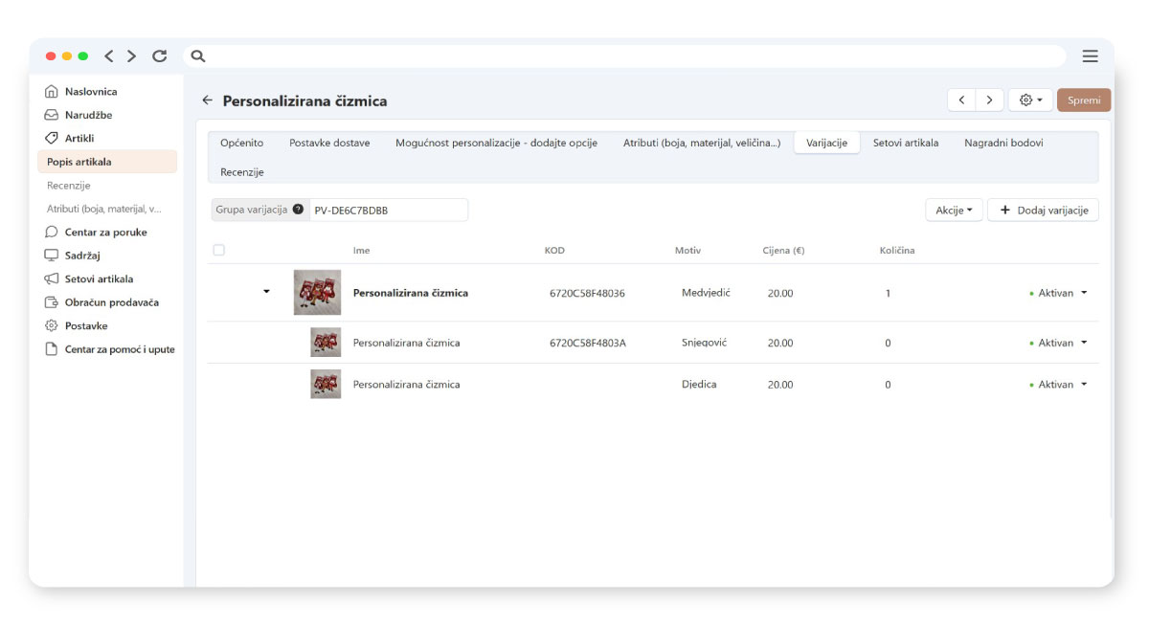
Task: Click the Spremi save button
Action: (x=1083, y=100)
